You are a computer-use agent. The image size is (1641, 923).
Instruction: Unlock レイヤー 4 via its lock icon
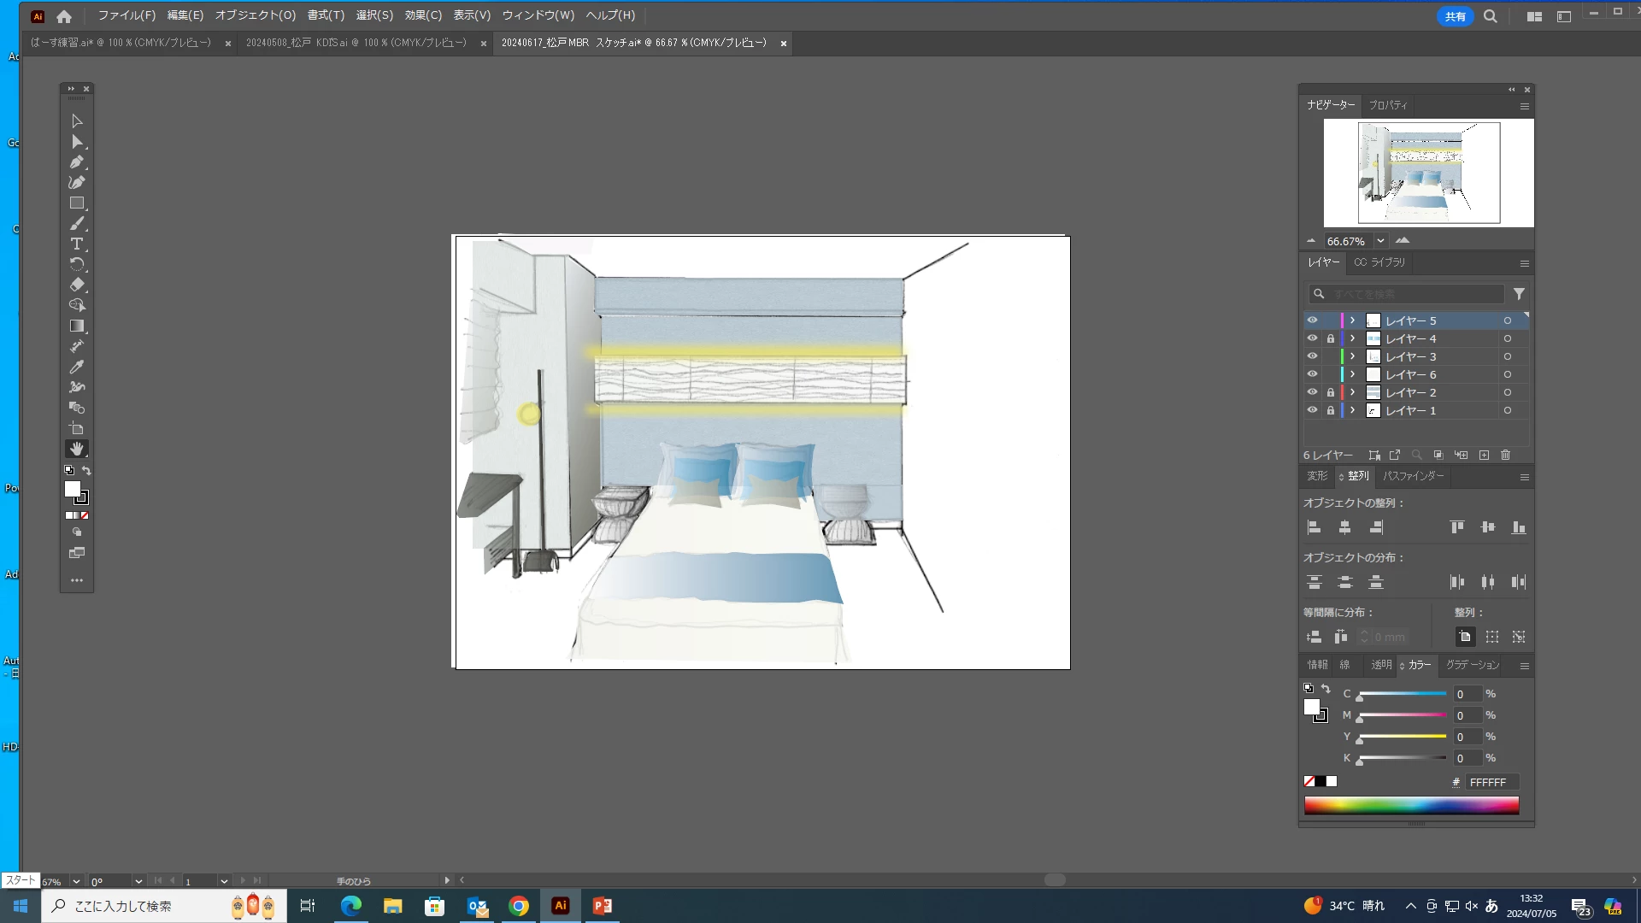pyautogui.click(x=1330, y=339)
